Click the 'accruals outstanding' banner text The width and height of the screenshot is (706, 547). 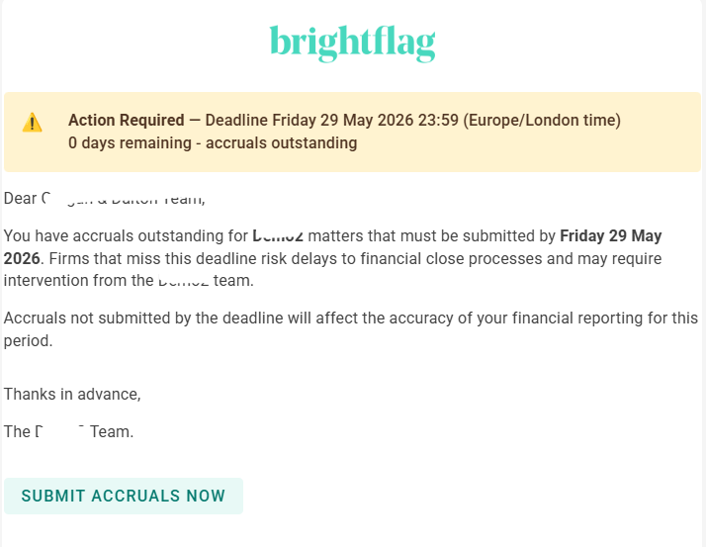[282, 142]
